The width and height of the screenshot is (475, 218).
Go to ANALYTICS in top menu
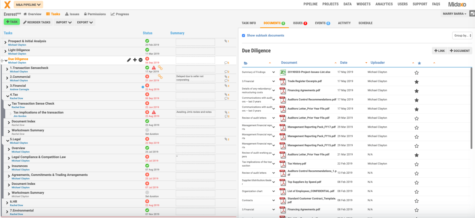[384, 4]
